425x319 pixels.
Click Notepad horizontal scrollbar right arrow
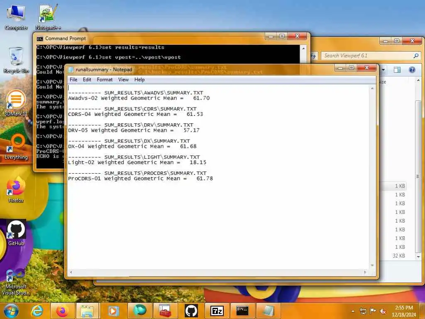[365, 272]
